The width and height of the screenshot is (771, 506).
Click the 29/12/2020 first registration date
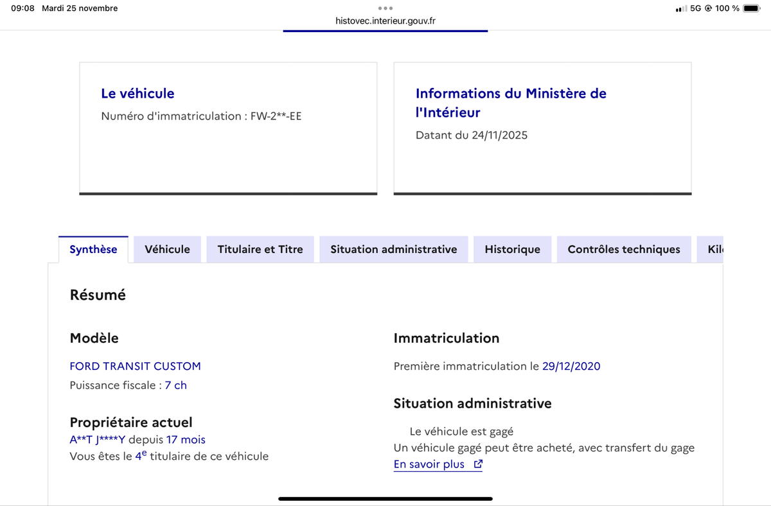click(571, 366)
